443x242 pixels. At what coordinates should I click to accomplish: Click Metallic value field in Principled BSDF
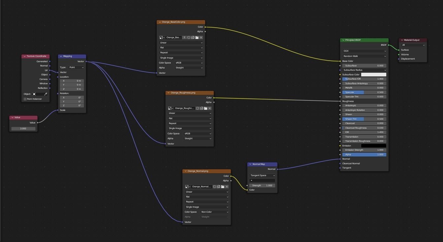click(364, 88)
